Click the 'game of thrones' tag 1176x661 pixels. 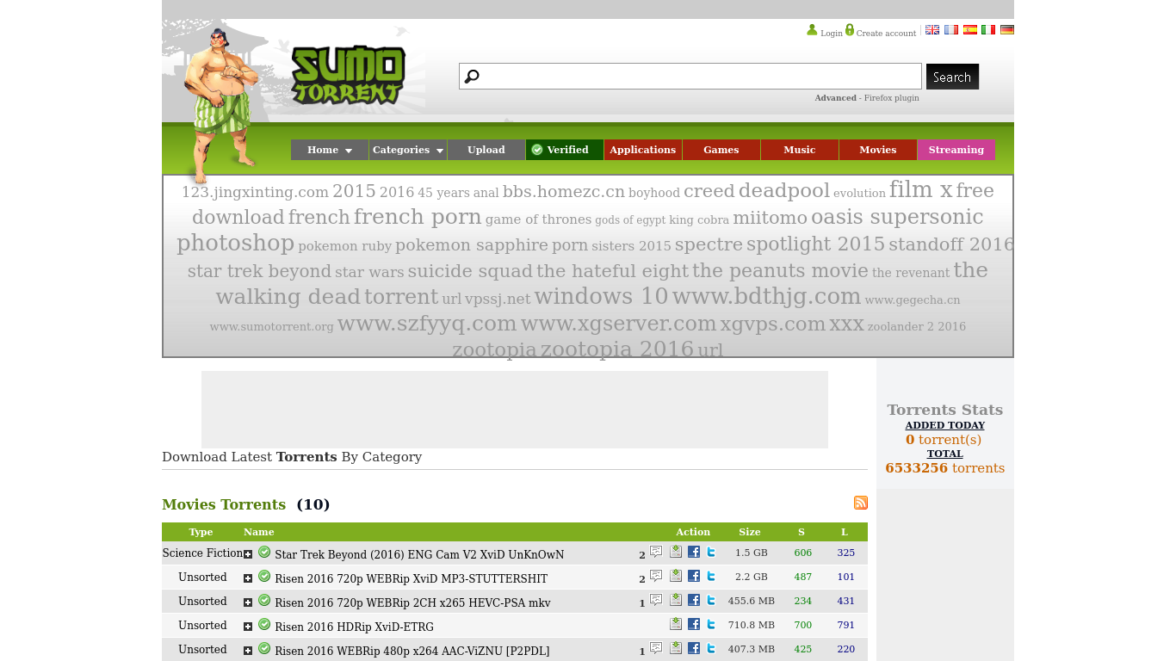(538, 219)
